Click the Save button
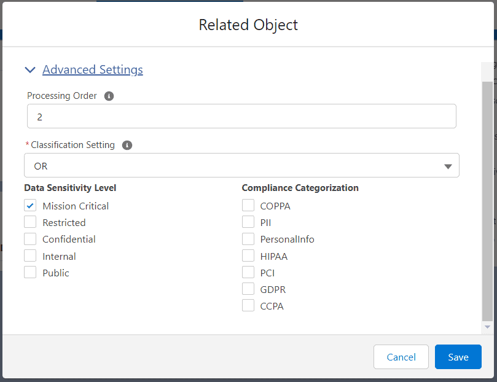Image resolution: width=497 pixels, height=382 pixels. click(458, 357)
